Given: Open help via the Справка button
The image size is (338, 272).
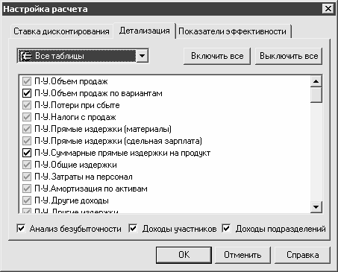Looking at the screenshot, I should 302,255.
